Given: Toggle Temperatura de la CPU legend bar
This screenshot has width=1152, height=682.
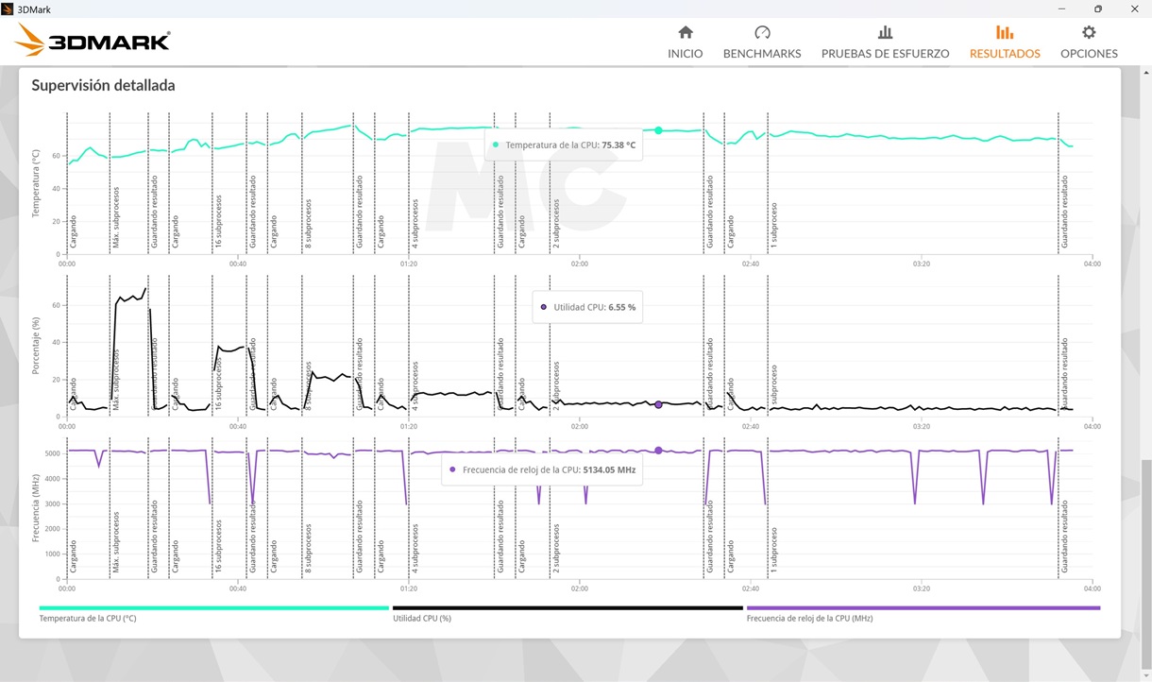Looking at the screenshot, I should 213,608.
